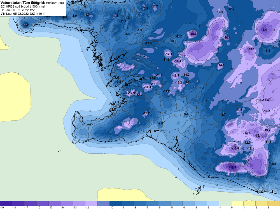Click the -13.7 temperature label
The width and height of the screenshot is (280, 209).
[267, 130]
